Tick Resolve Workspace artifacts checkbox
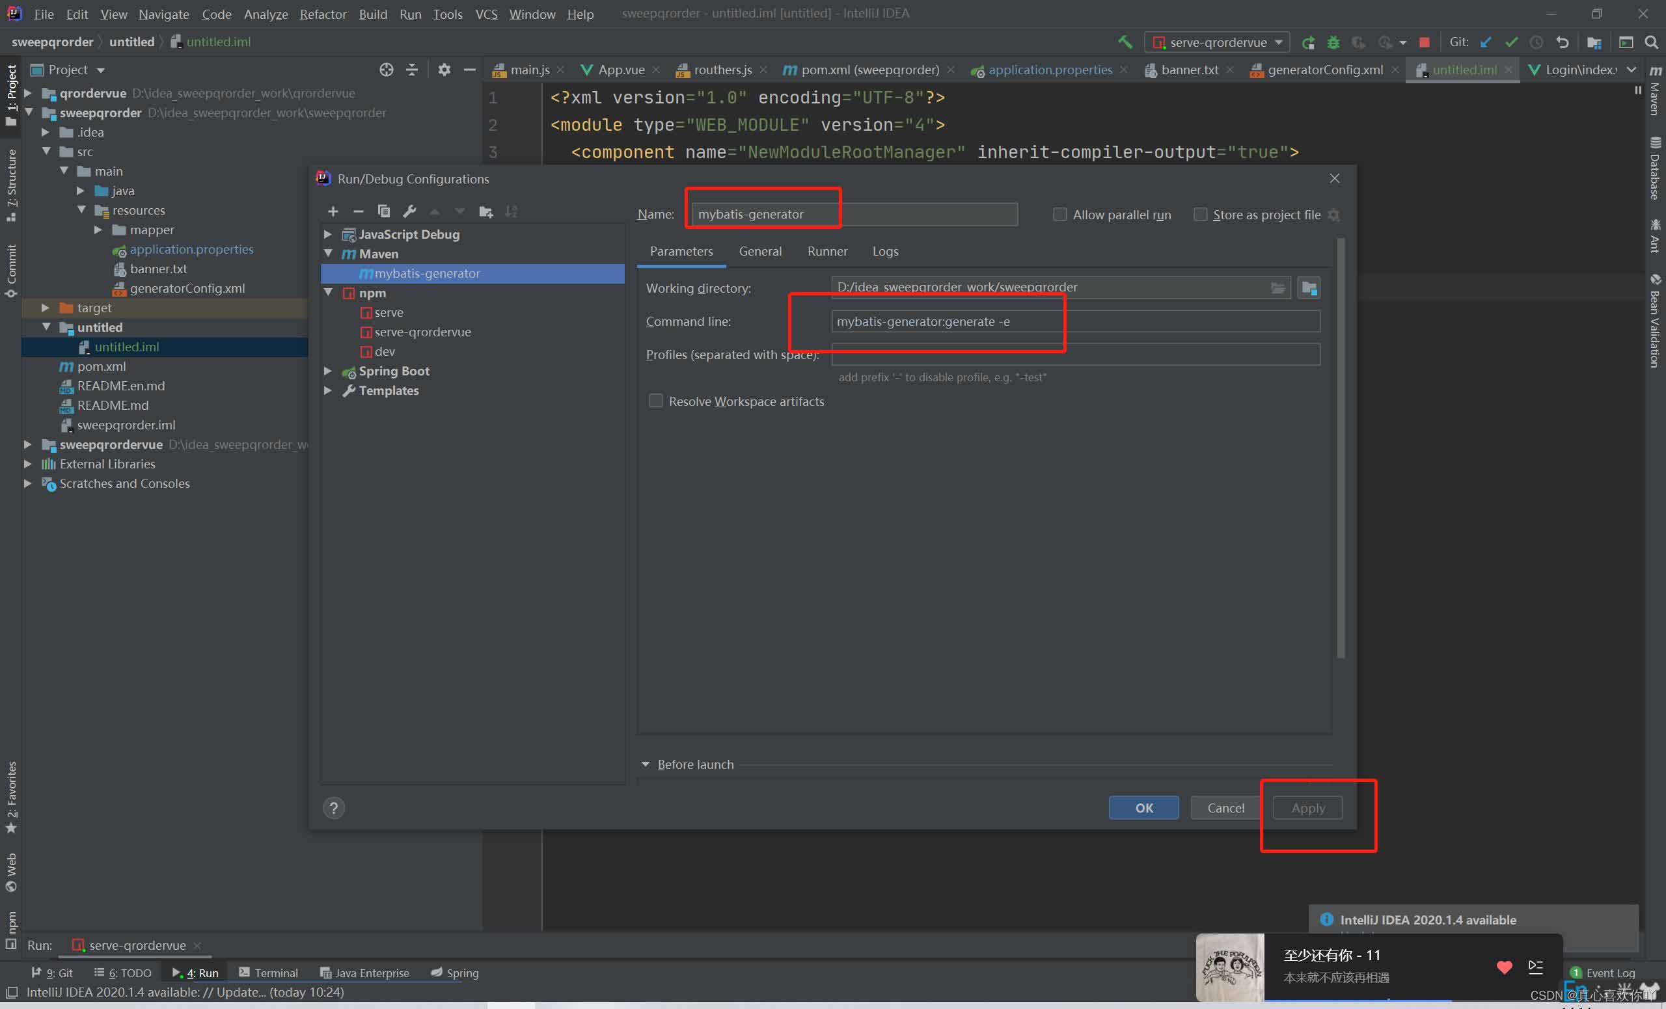The image size is (1666, 1009). [x=655, y=401]
